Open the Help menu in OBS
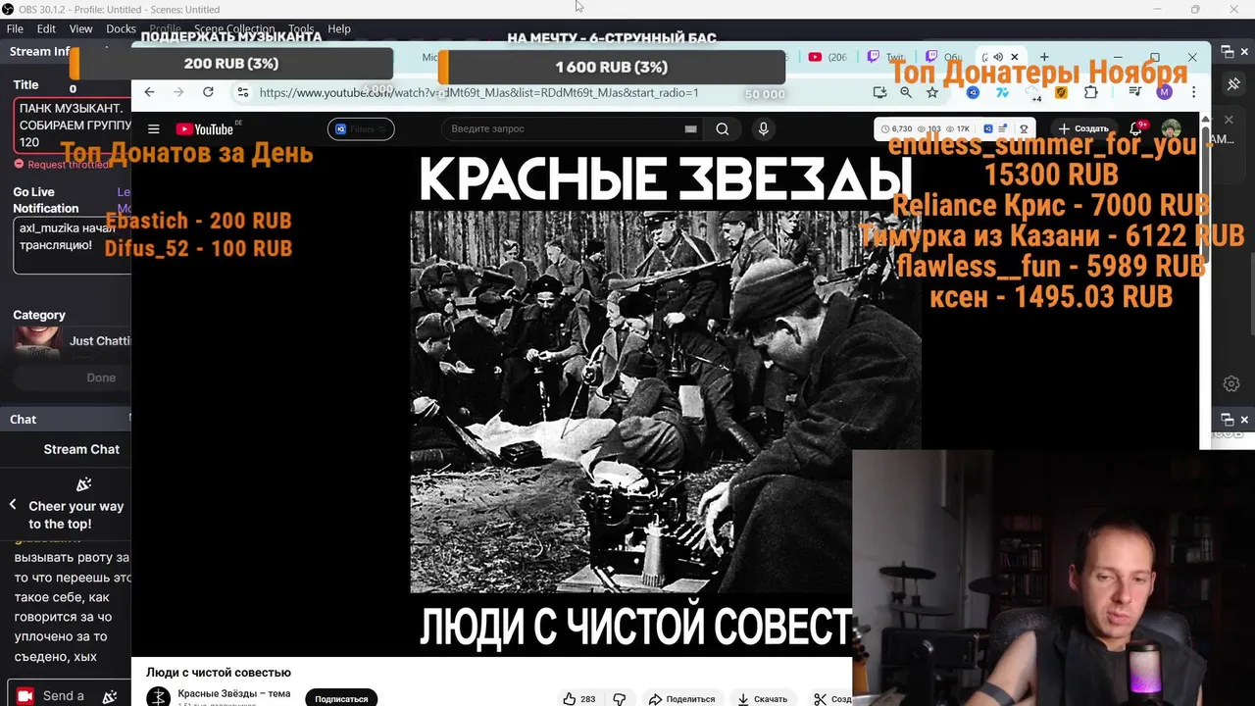1255x706 pixels. point(339,28)
